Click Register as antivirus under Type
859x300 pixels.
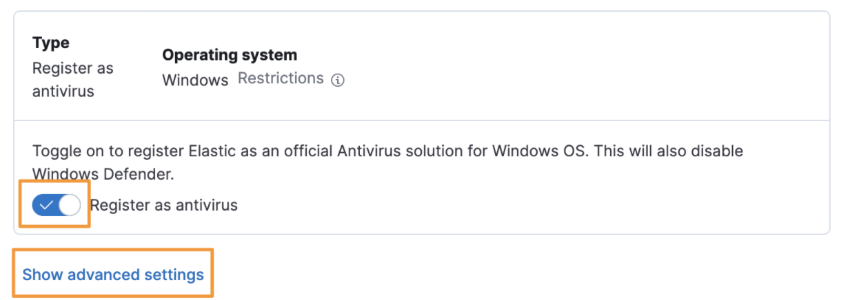coord(72,79)
